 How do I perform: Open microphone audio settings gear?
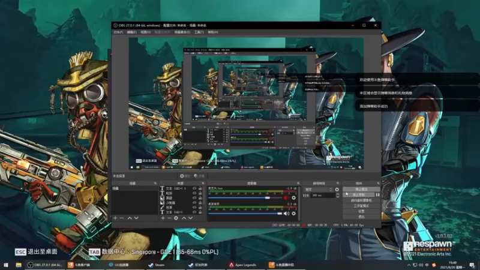293,198
